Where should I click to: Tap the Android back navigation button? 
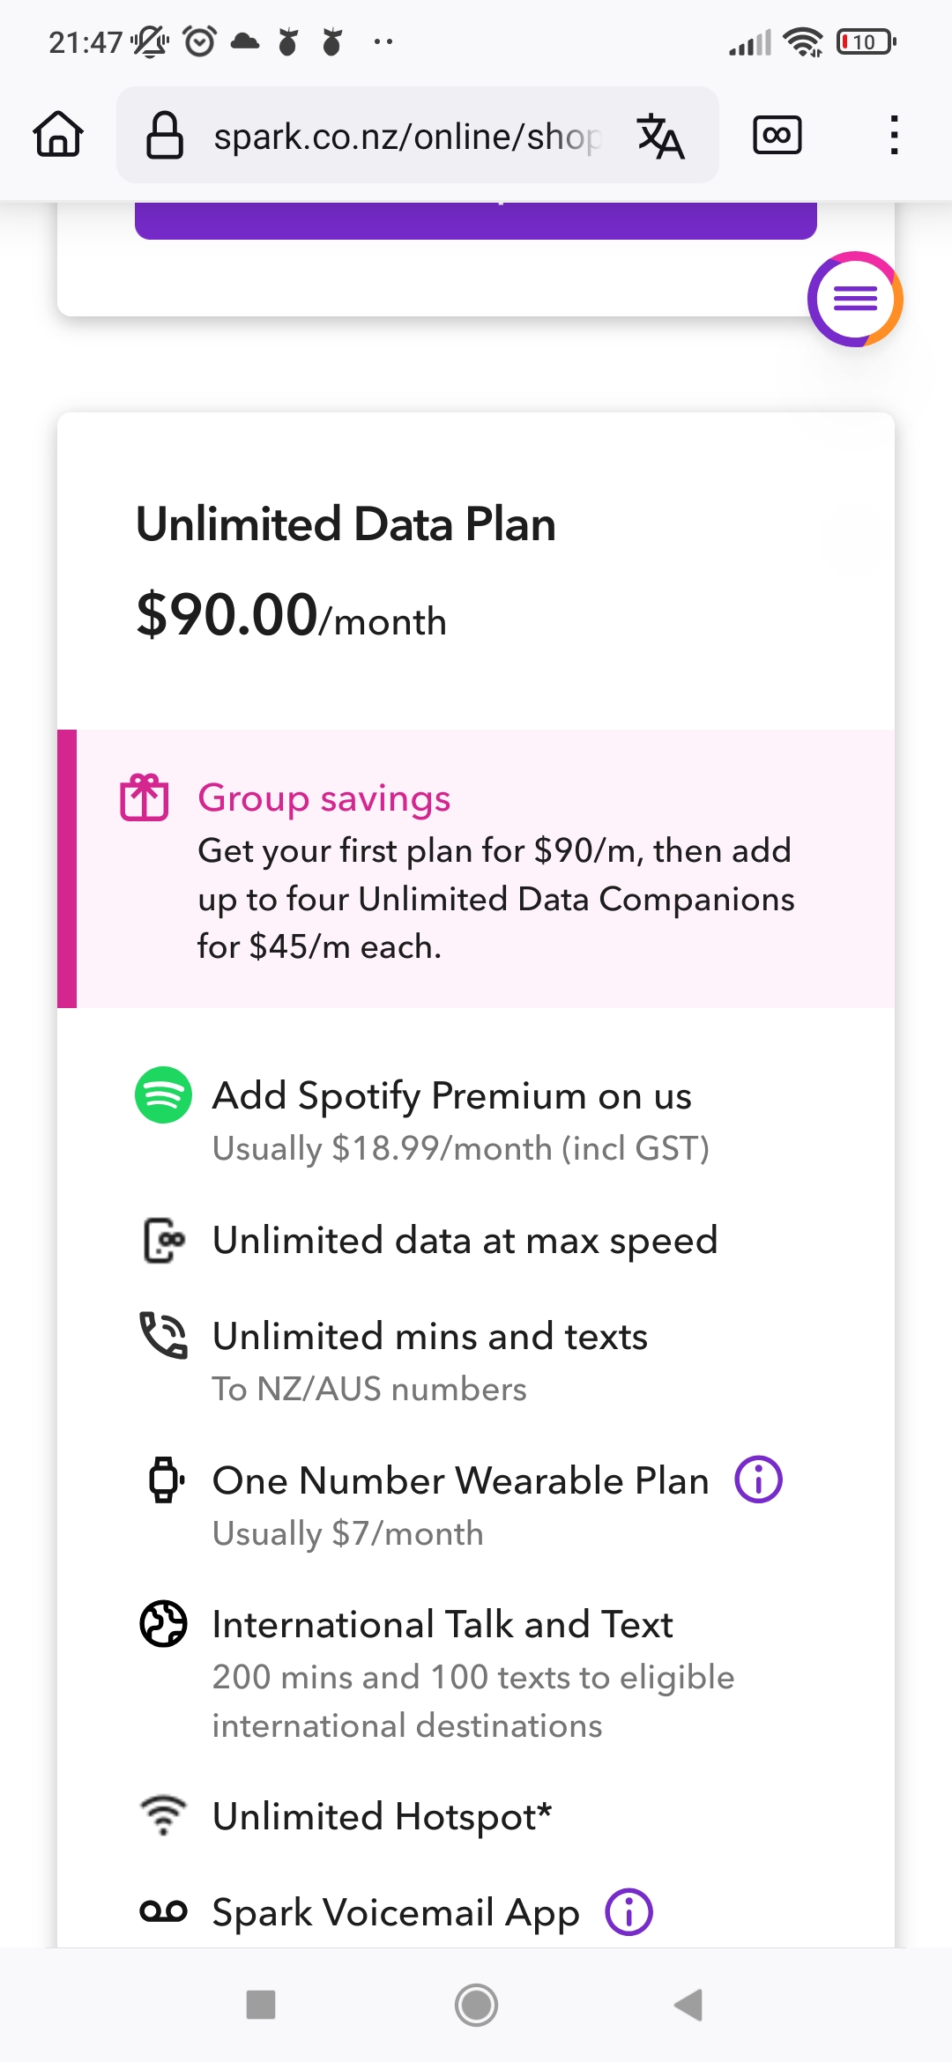(x=688, y=2005)
